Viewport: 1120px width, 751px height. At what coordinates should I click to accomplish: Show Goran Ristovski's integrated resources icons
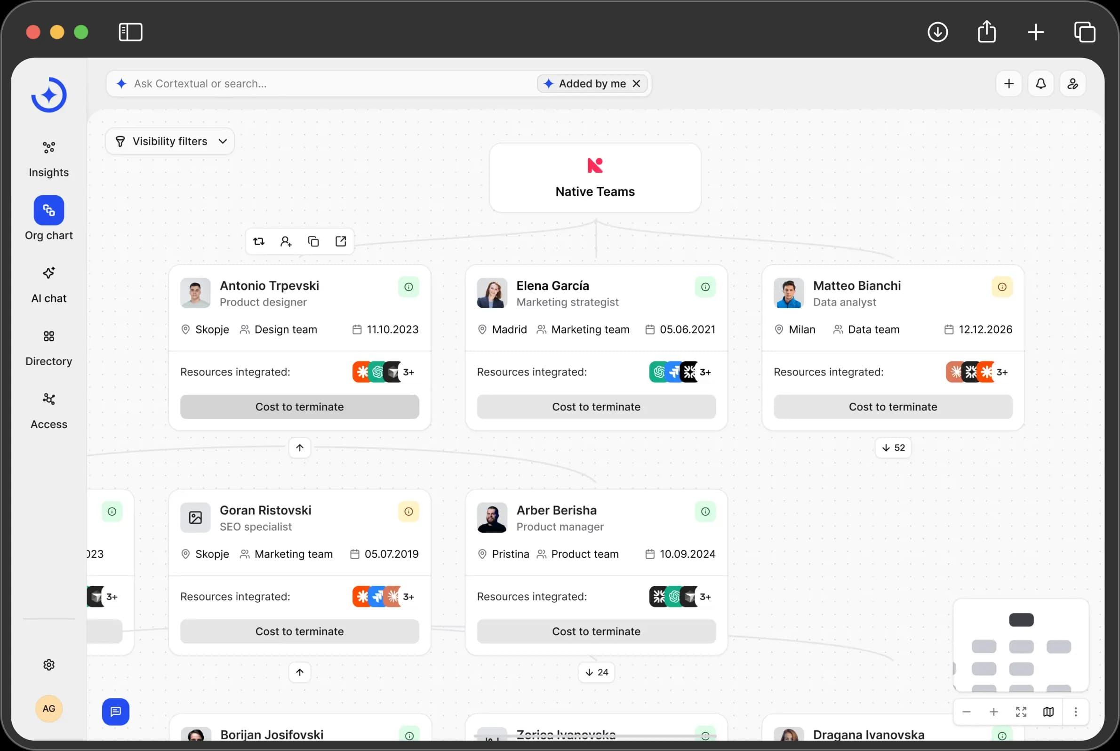click(384, 597)
